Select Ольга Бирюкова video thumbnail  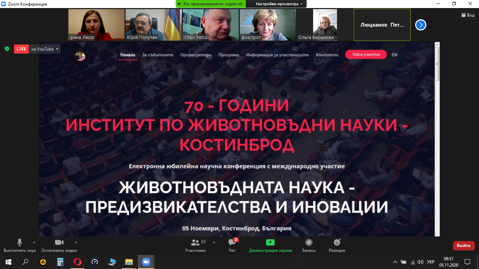[325, 25]
